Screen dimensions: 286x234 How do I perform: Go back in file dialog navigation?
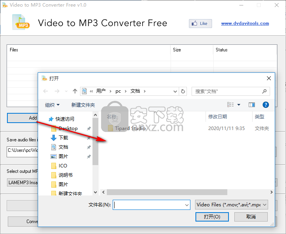click(x=45, y=91)
